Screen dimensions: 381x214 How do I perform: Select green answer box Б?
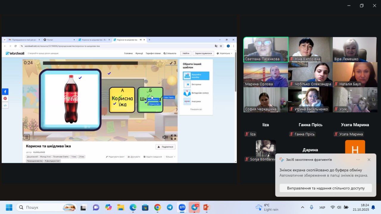pos(150,100)
